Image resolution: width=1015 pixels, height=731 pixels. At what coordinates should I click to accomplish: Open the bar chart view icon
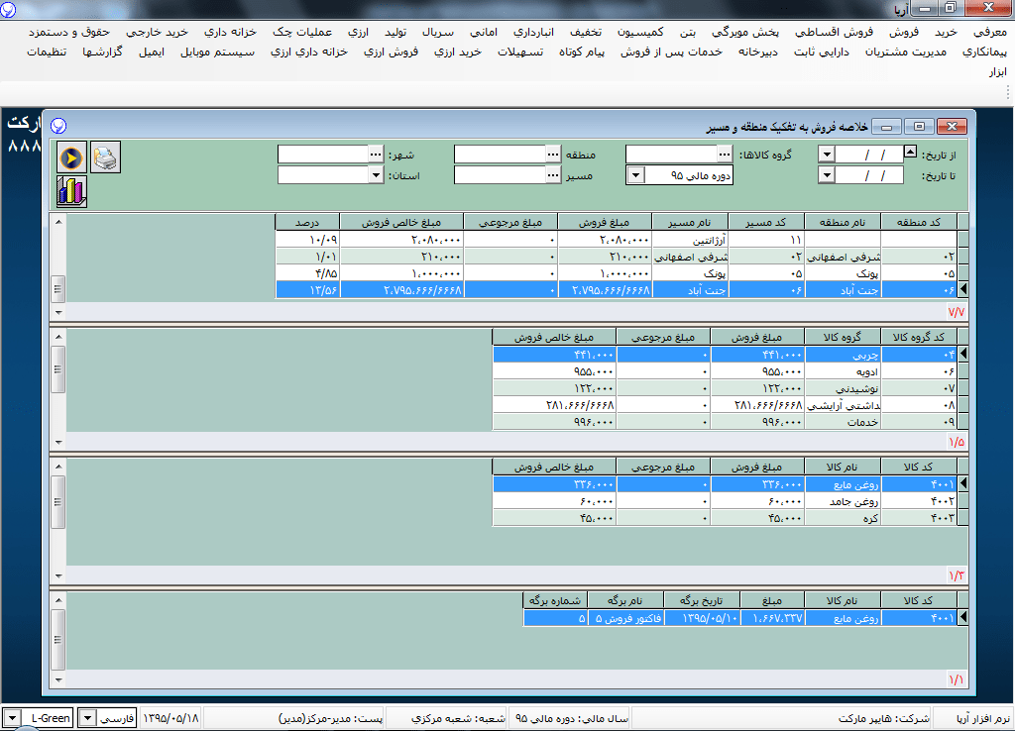70,189
